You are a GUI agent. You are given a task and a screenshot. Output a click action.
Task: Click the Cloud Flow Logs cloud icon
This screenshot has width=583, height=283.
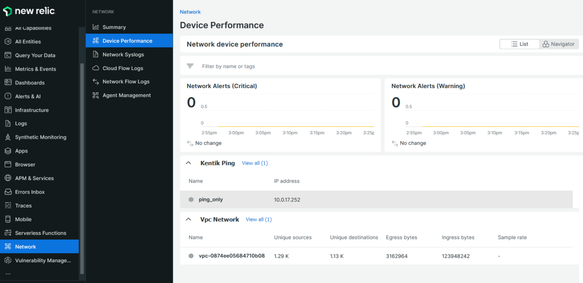pyautogui.click(x=96, y=68)
